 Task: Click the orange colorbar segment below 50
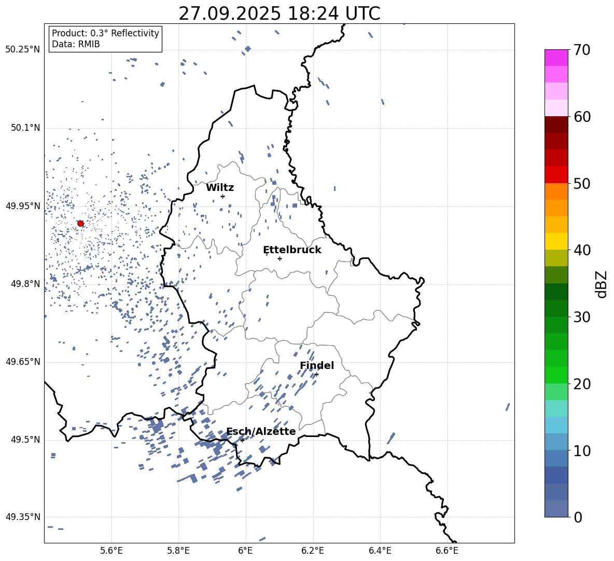556,191
